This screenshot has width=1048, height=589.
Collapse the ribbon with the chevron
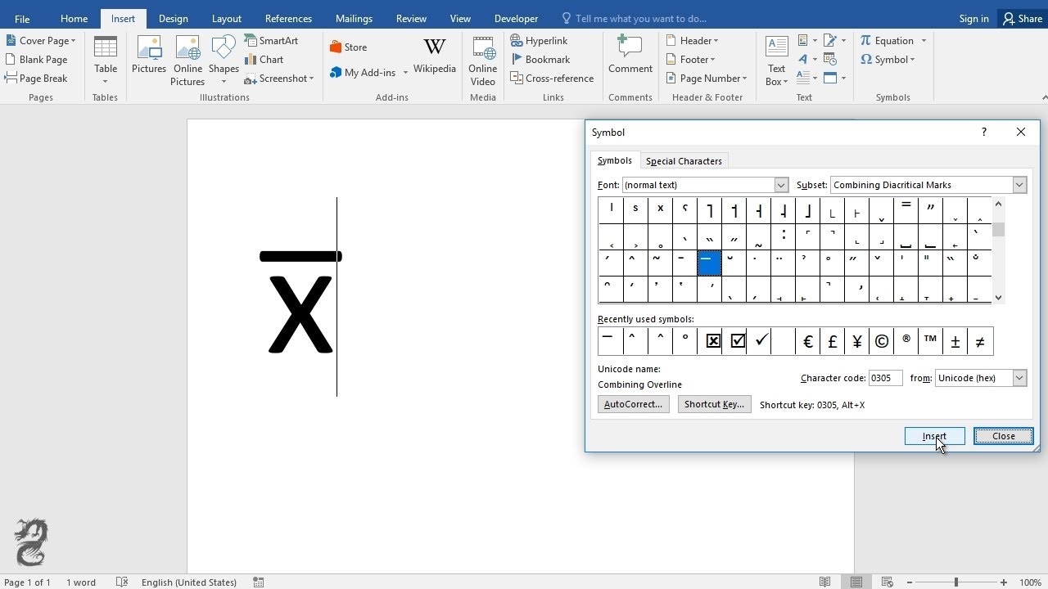pos(1044,97)
